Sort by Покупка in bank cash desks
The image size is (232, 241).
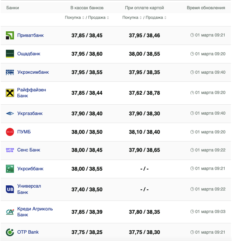(75, 18)
